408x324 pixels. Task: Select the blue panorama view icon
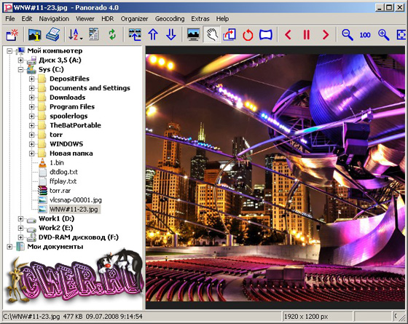pos(266,35)
